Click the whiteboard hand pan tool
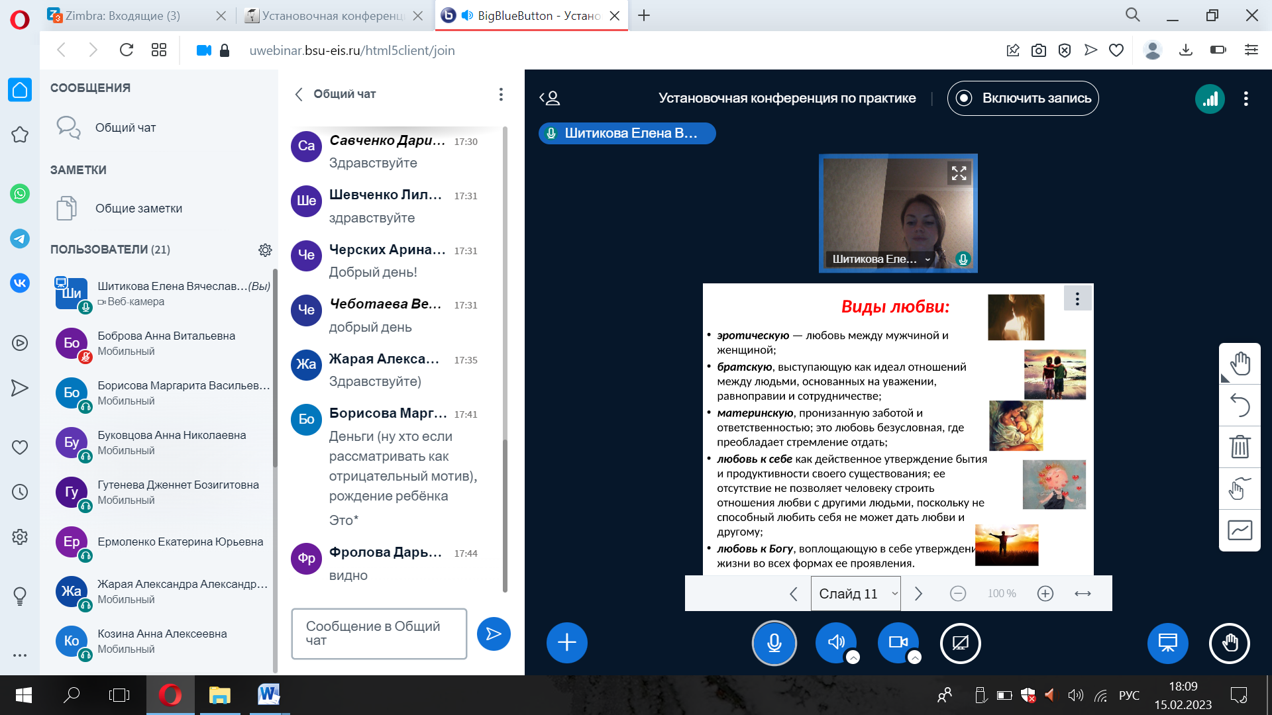The height and width of the screenshot is (715, 1272). tap(1240, 363)
